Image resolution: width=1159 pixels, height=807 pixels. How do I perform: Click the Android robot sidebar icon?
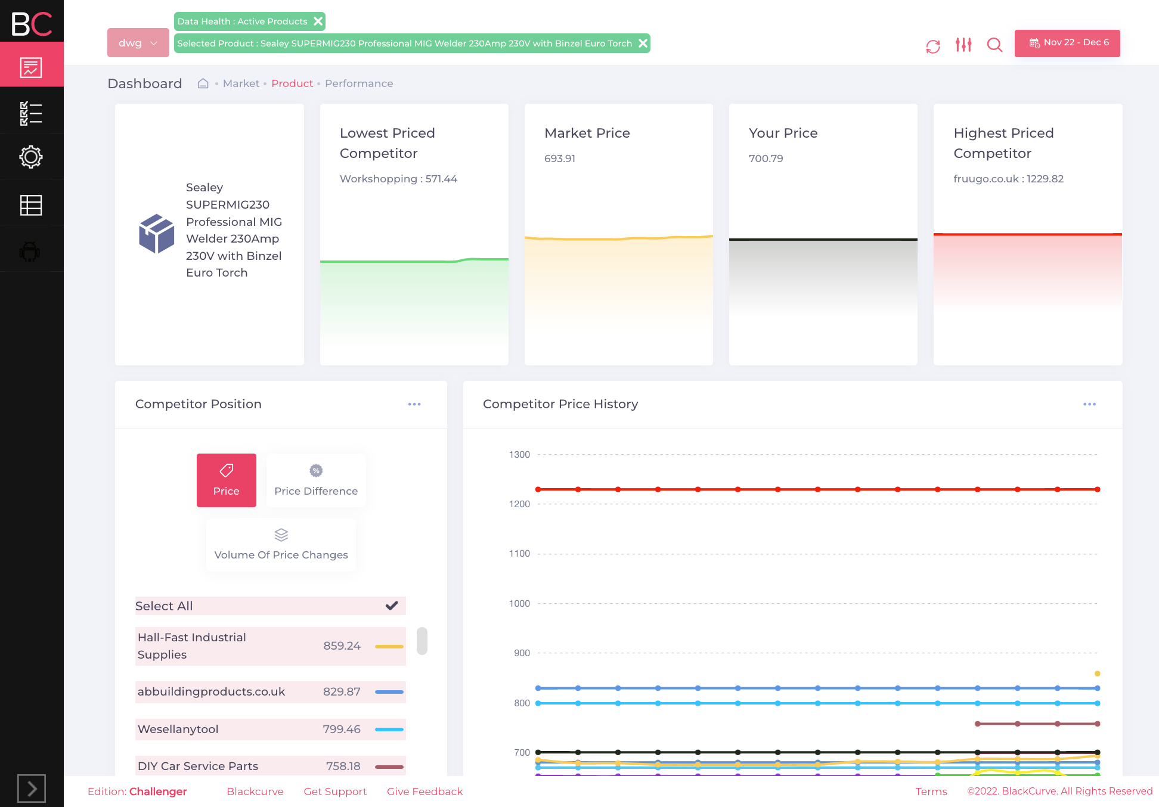30,252
